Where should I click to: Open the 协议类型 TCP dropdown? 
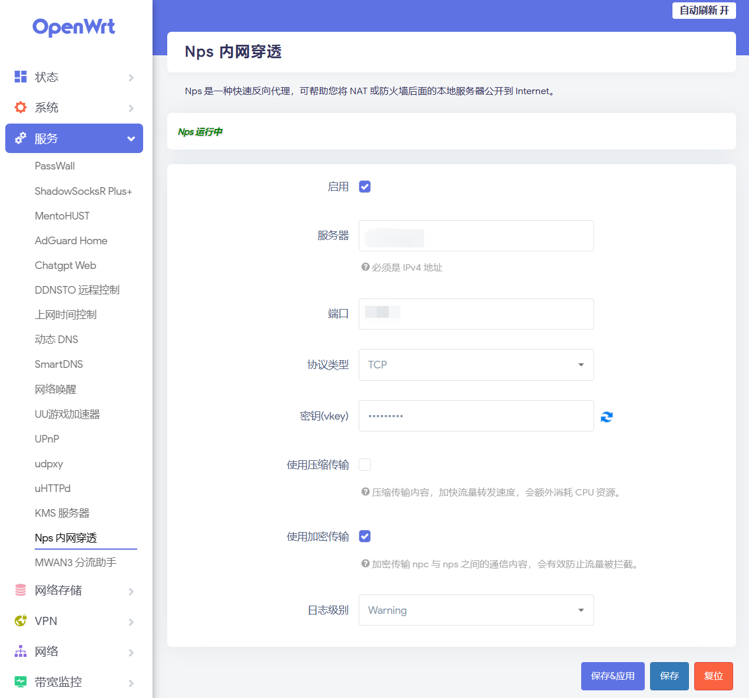476,365
